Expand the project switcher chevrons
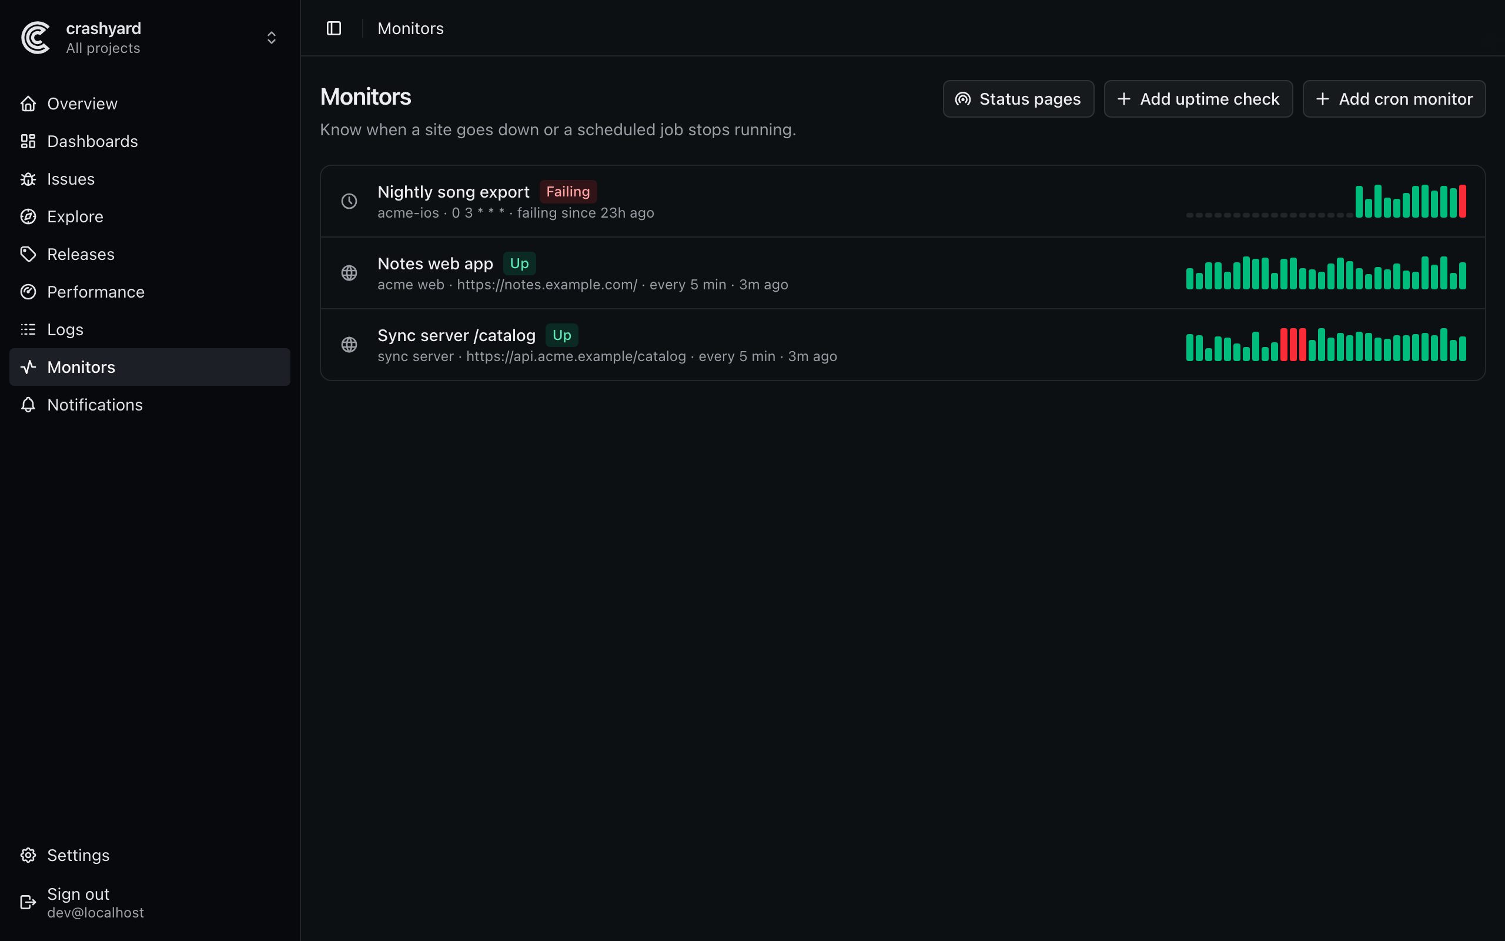The height and width of the screenshot is (941, 1505). 271,38
